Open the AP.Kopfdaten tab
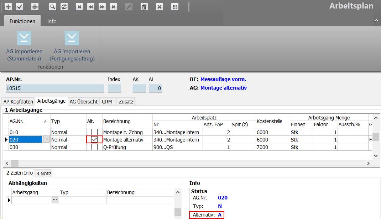Viewport: 381px width, 219px height. (x=18, y=102)
